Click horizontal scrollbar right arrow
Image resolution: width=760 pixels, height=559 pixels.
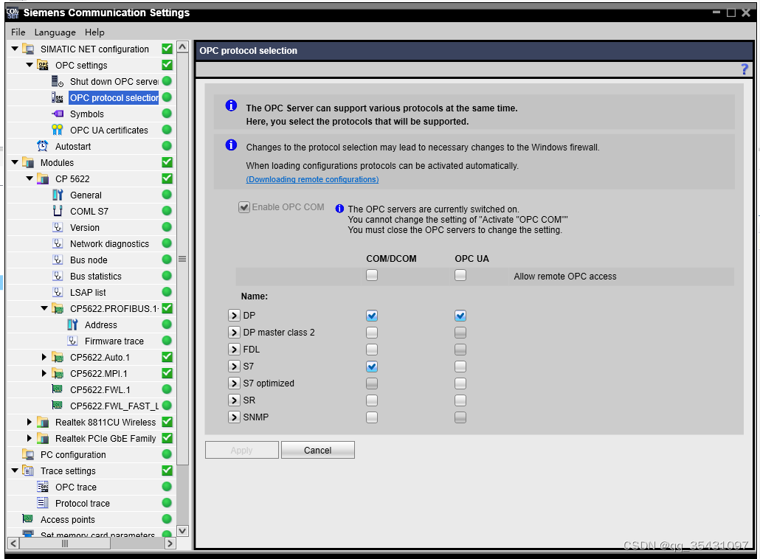[x=170, y=544]
